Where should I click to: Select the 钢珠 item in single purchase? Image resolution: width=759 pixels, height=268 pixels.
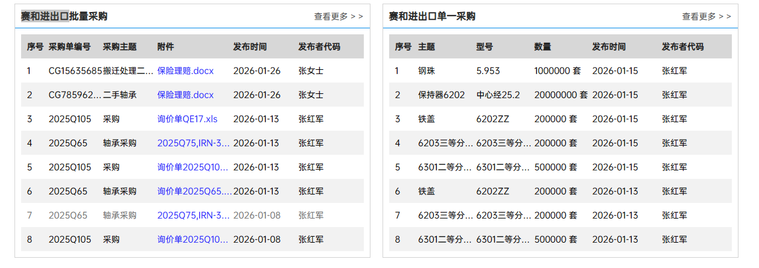(426, 70)
